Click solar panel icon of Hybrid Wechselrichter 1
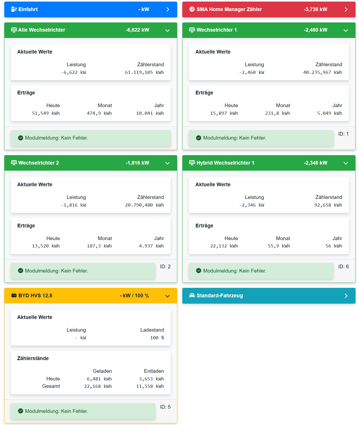The width and height of the screenshot is (359, 425). 192,163
